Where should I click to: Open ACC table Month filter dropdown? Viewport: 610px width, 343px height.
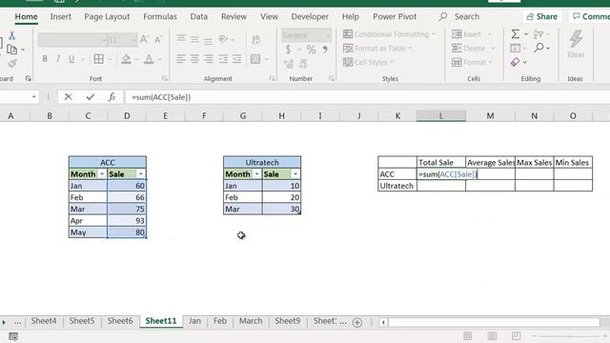pos(102,173)
